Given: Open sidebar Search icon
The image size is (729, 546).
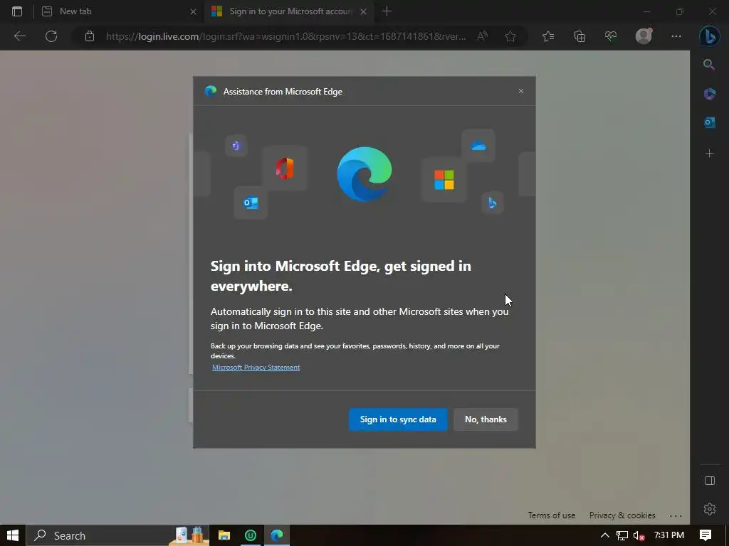Looking at the screenshot, I should click(709, 65).
